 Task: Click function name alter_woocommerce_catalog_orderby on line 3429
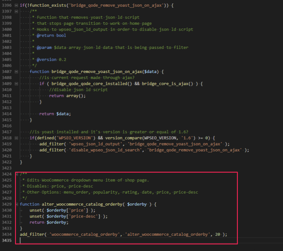click(x=82, y=204)
